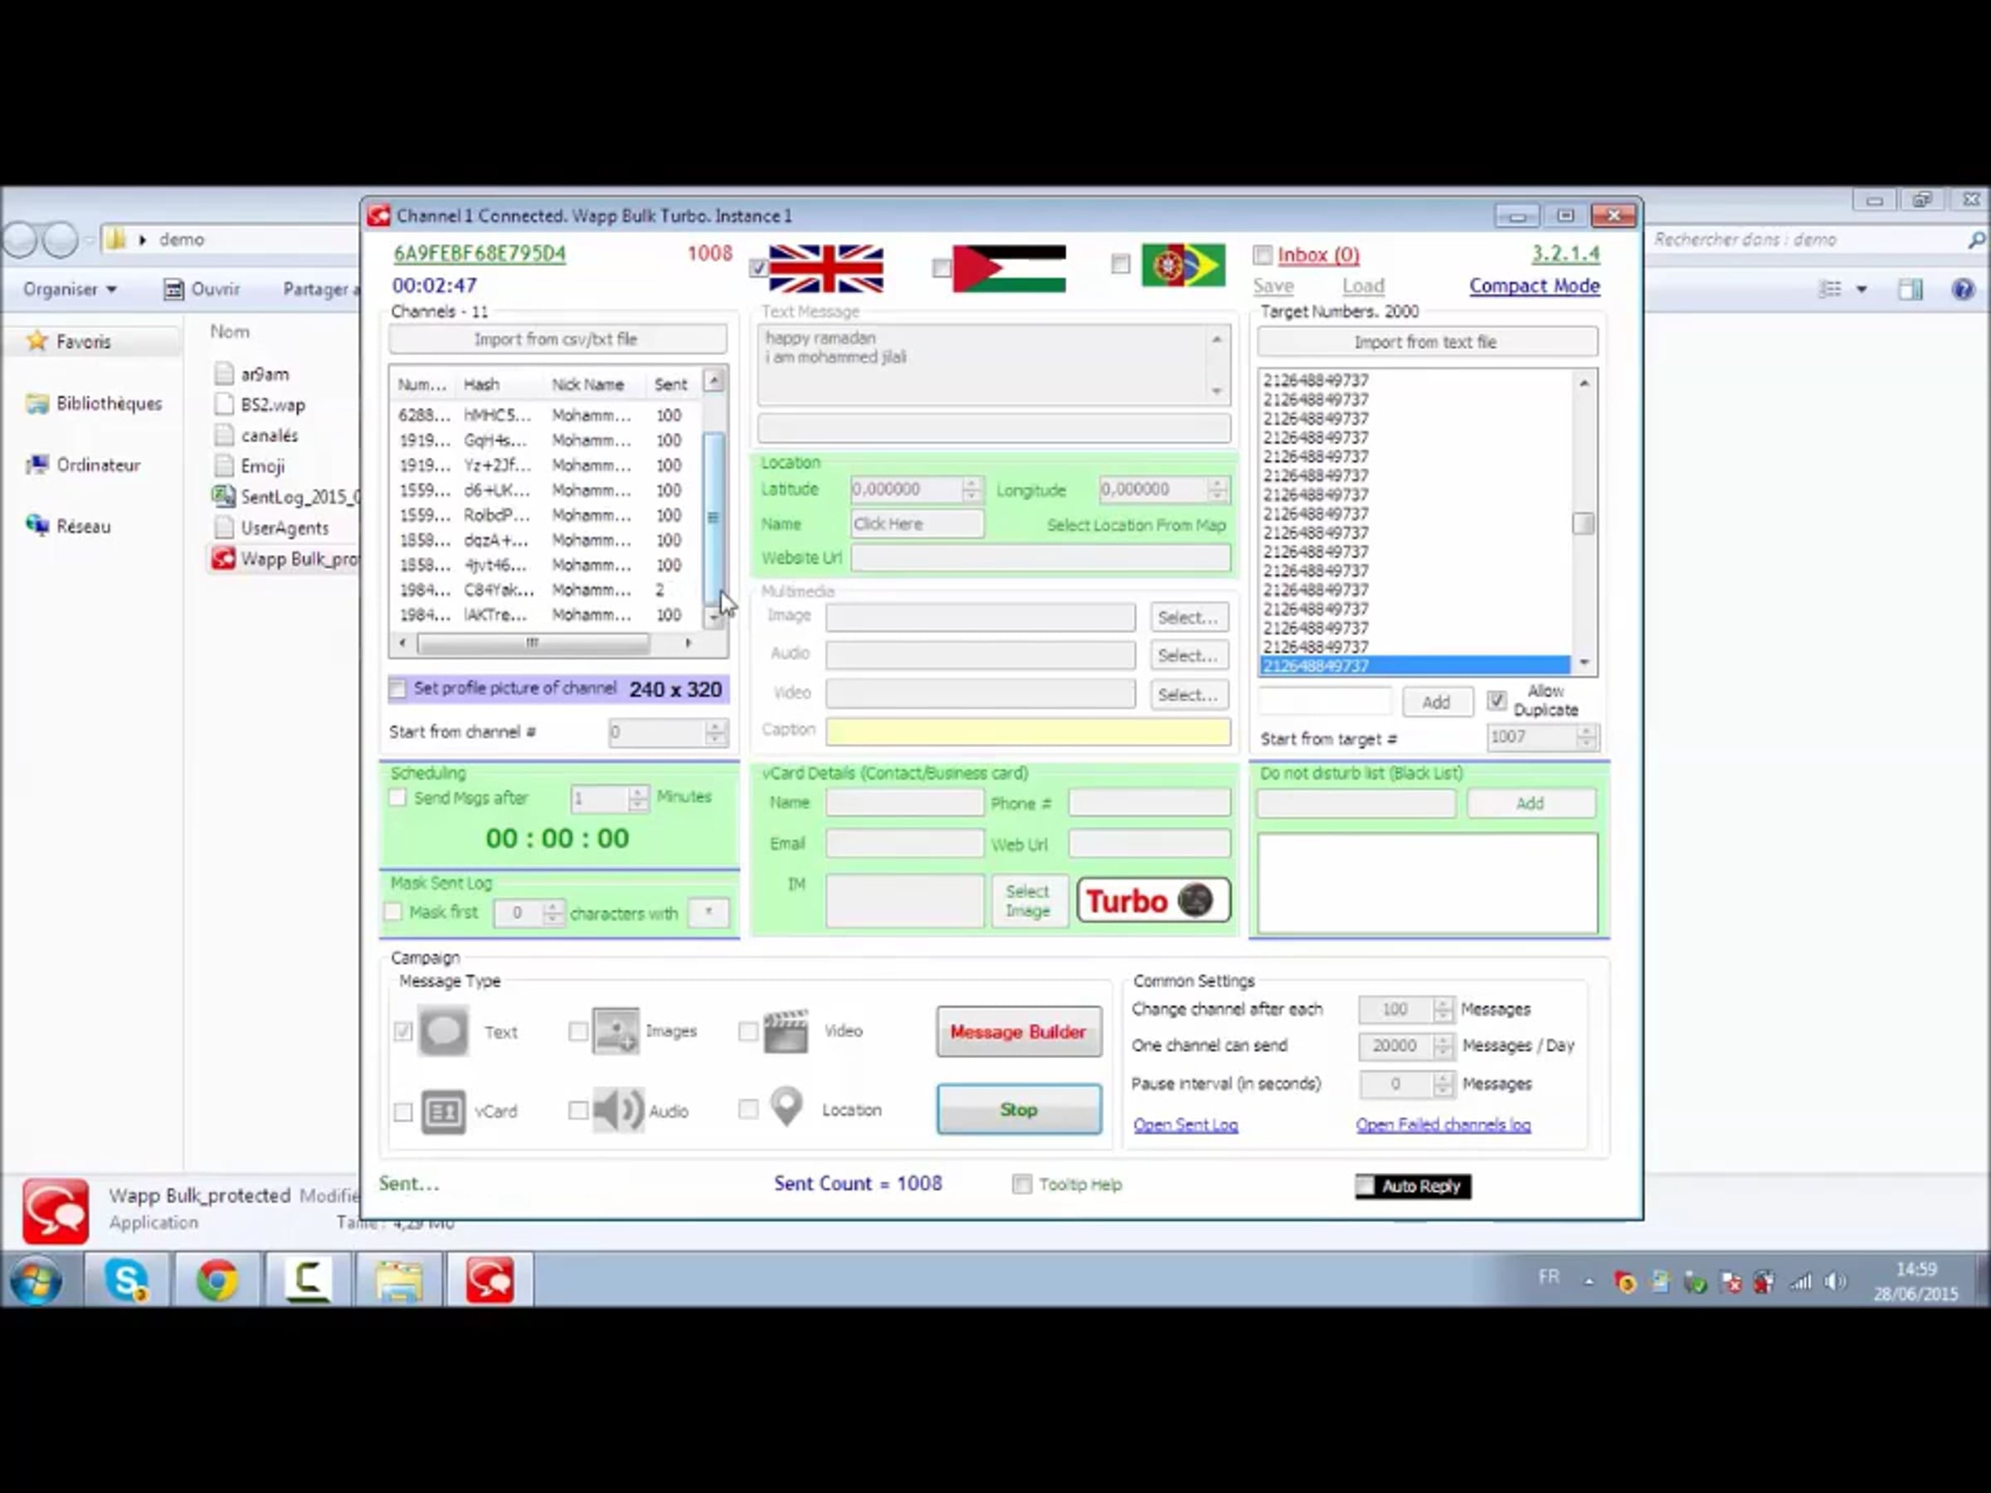Open Sent Log link
The width and height of the screenshot is (1991, 1493).
1185,1125
